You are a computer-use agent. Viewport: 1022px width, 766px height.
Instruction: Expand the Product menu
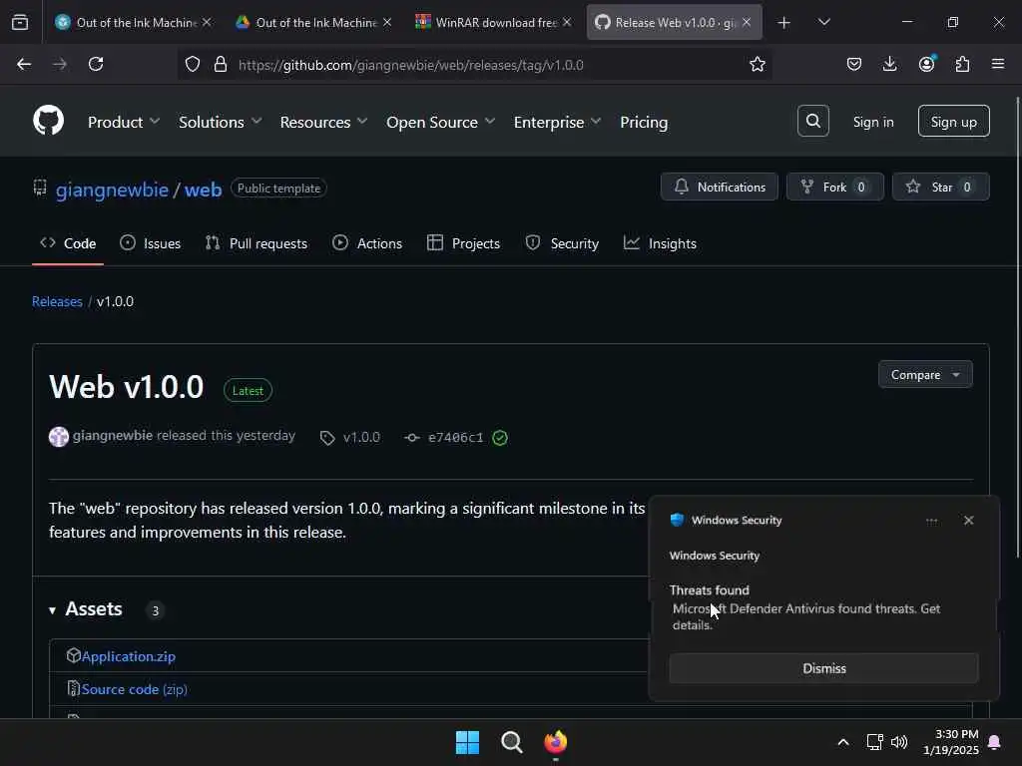click(x=123, y=122)
